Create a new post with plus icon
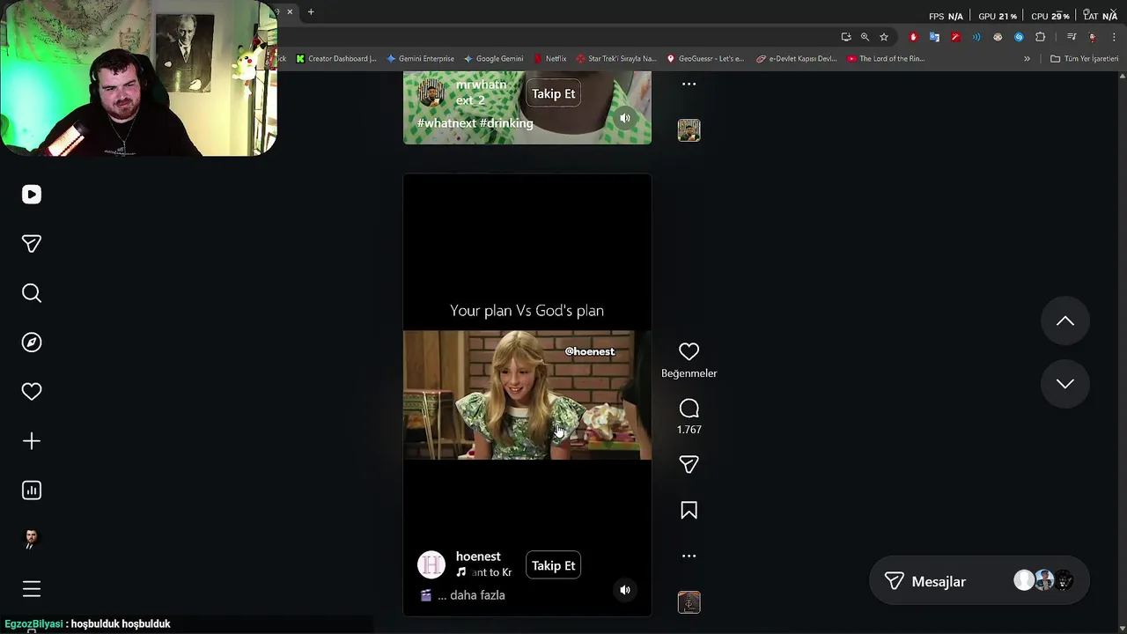The width and height of the screenshot is (1127, 634). pyautogui.click(x=32, y=441)
